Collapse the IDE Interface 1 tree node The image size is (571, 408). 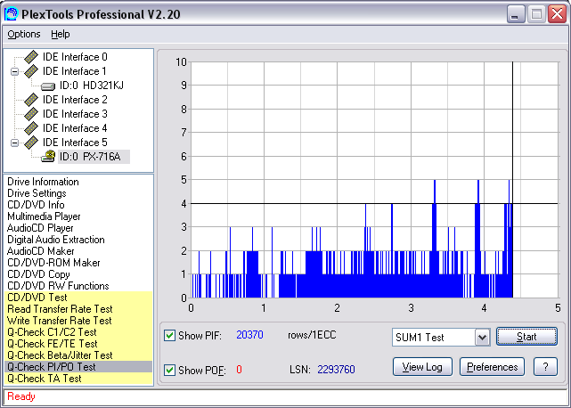[14, 71]
